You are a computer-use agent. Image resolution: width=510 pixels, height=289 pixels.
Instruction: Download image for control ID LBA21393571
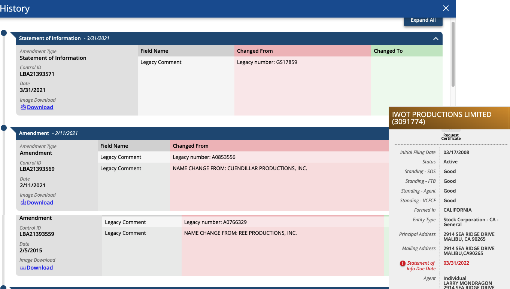40,107
